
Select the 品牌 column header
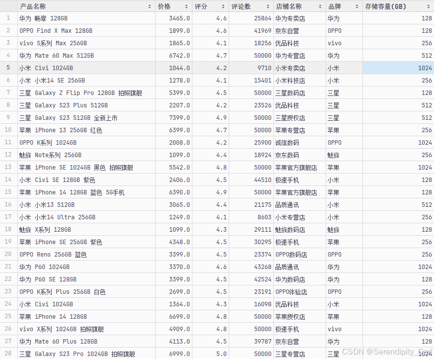click(x=344, y=6)
